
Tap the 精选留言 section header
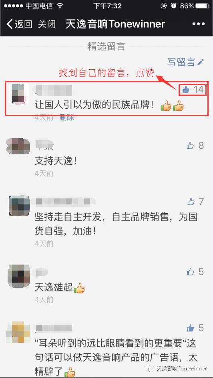click(106, 46)
